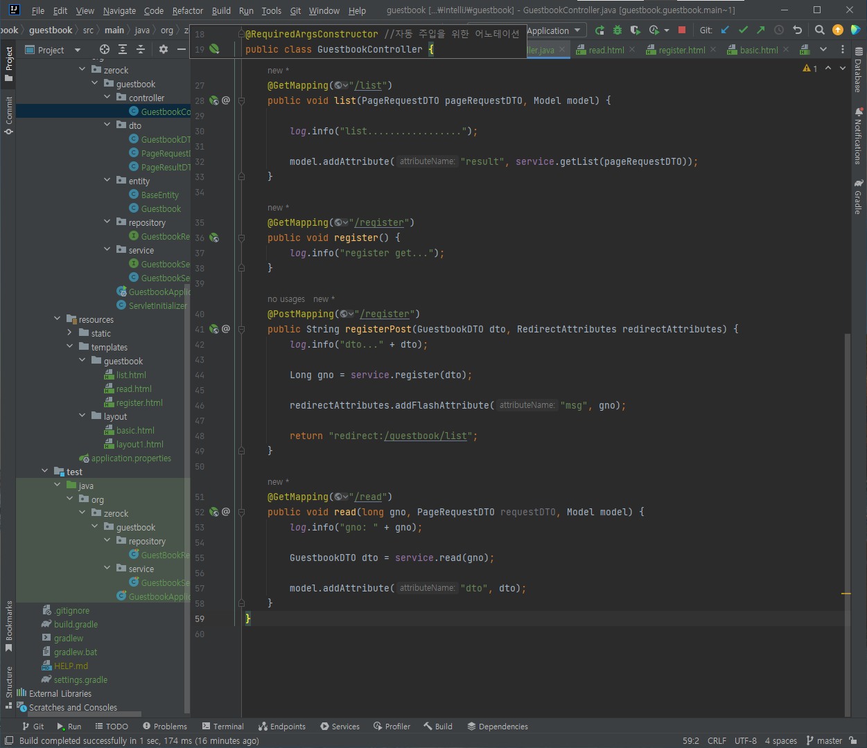Image resolution: width=867 pixels, height=748 pixels.
Task: Click the @ gutter icon on line 52
Action: click(x=226, y=512)
